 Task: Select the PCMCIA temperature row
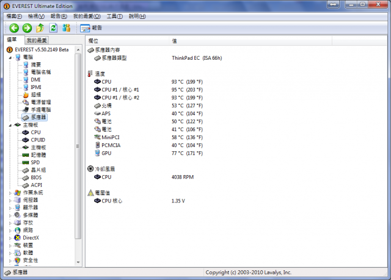148,145
